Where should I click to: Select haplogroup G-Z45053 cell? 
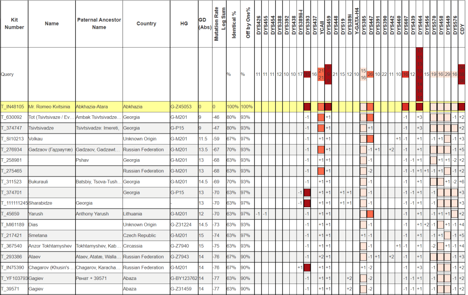[x=182, y=107]
